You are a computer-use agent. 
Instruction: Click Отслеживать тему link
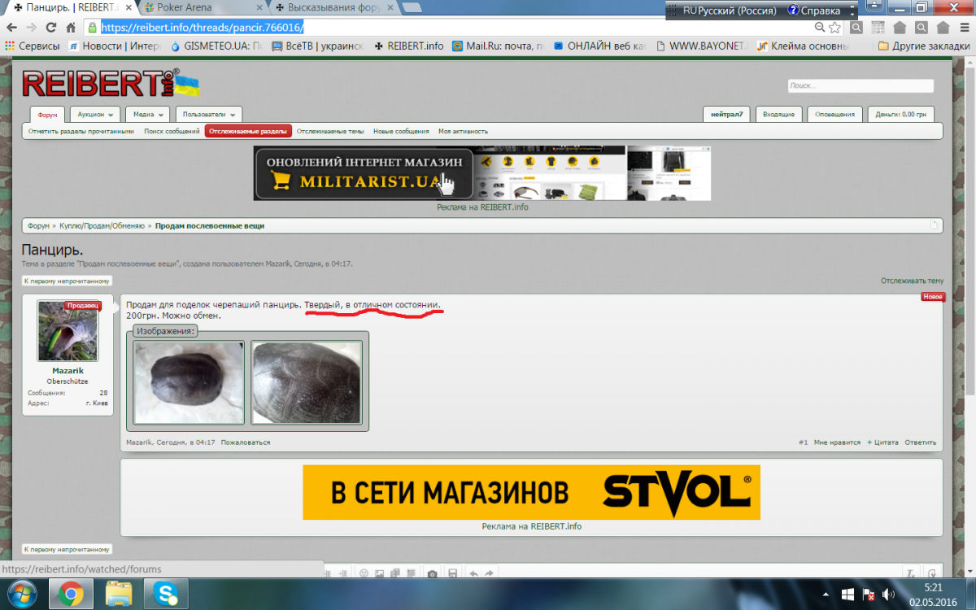912,281
